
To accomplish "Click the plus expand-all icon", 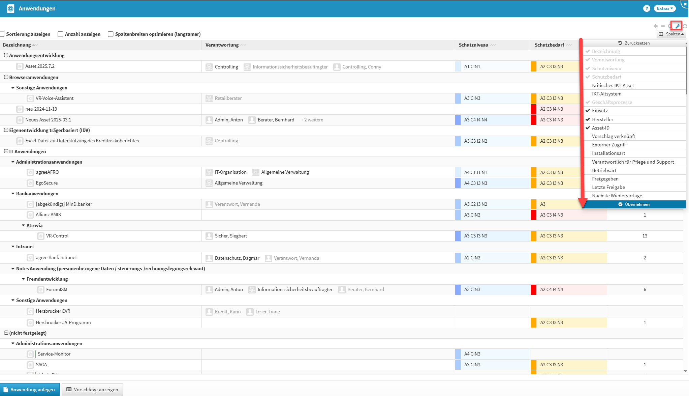I will point(655,26).
